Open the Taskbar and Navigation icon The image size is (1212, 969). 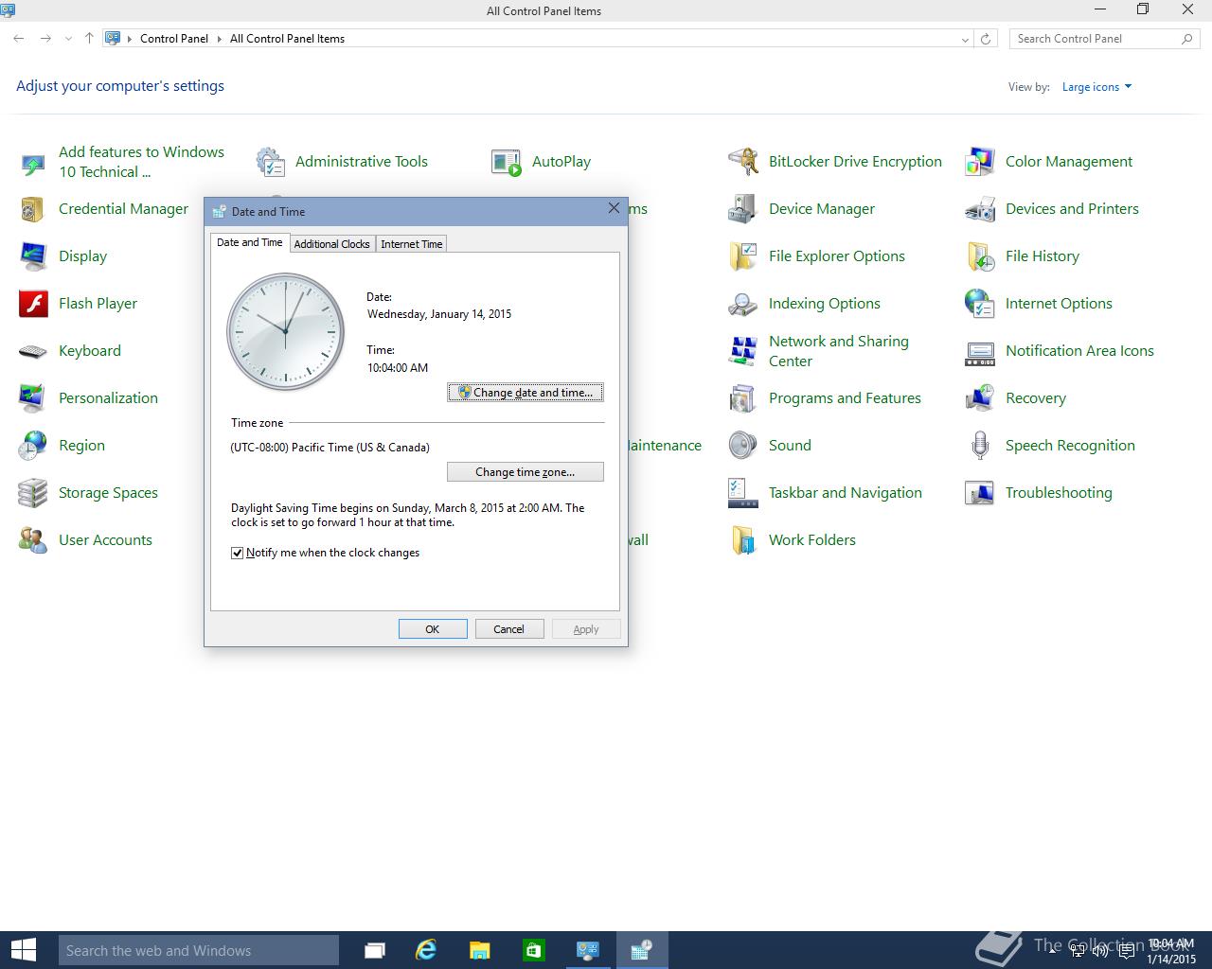pos(743,493)
